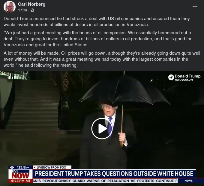Screen dimensions: 204x186
Task: Open Carl Norberg's profile picture
Action: [x=10, y=7]
